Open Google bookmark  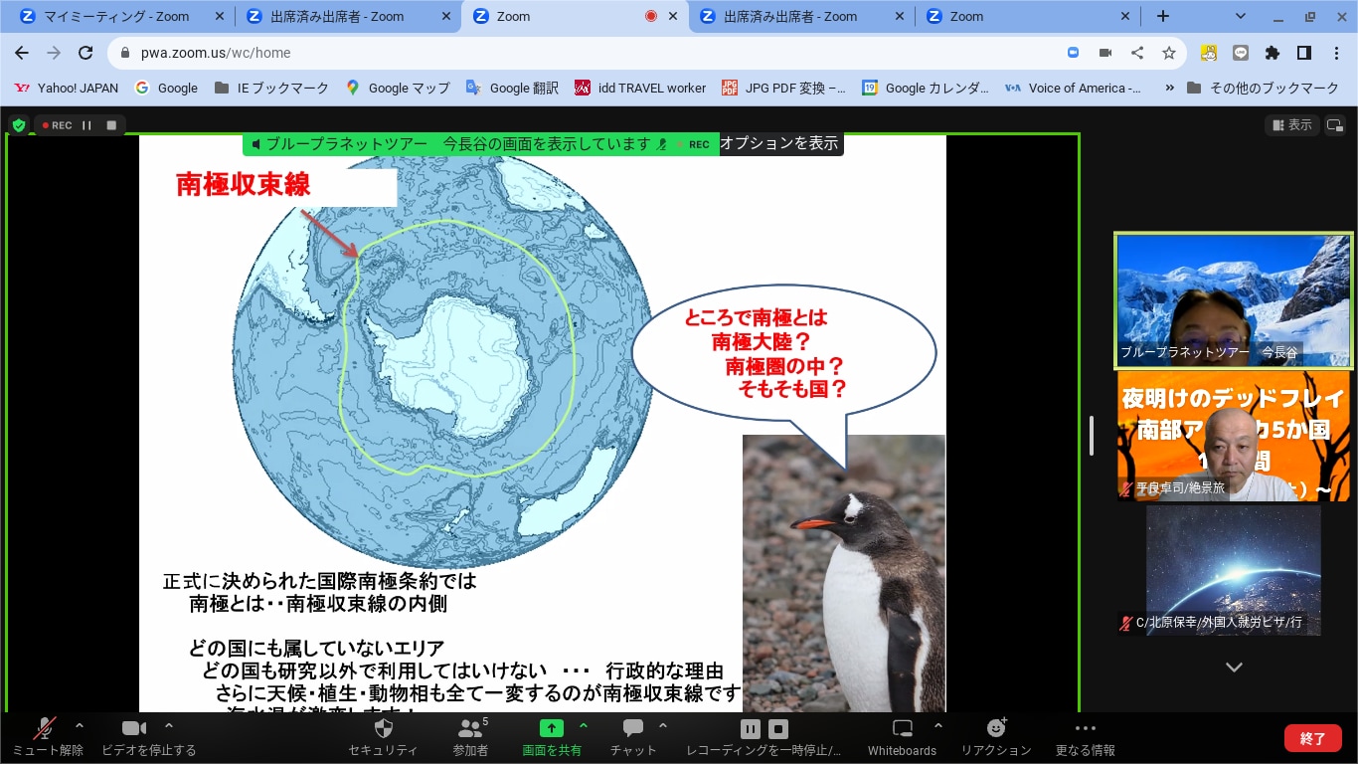click(x=166, y=88)
